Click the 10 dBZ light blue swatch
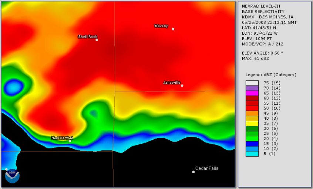Viewport: 313px width, 189px height. (252, 148)
